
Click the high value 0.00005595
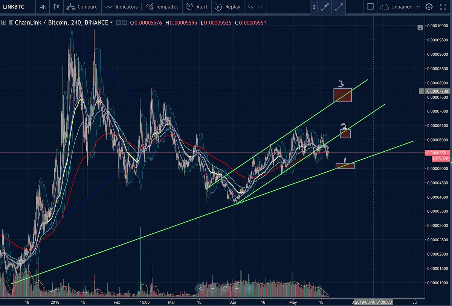[x=183, y=23]
